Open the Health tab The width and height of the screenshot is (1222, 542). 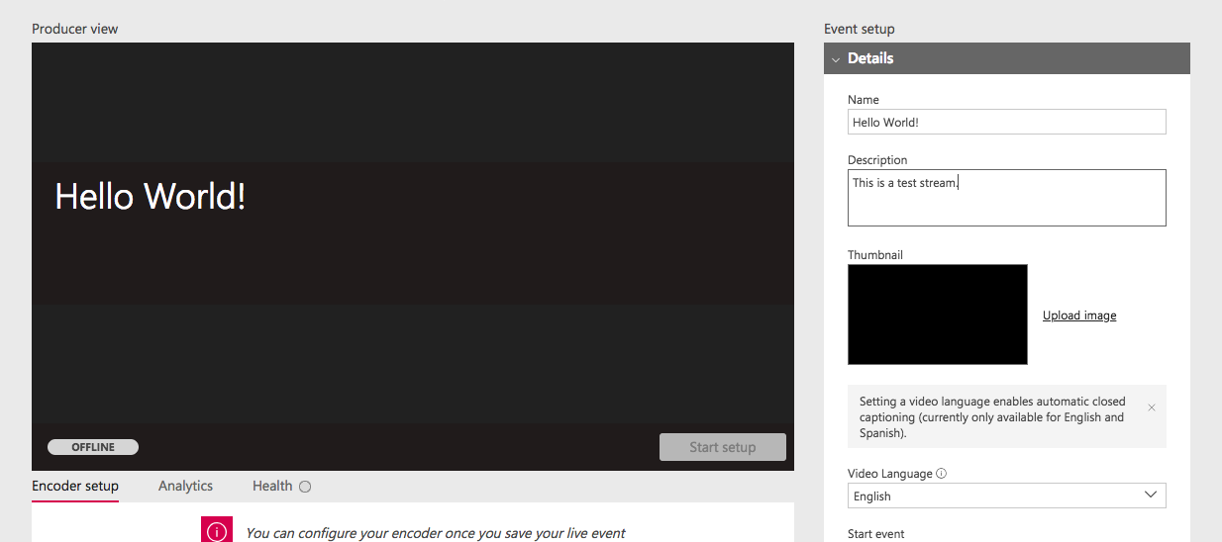point(272,486)
